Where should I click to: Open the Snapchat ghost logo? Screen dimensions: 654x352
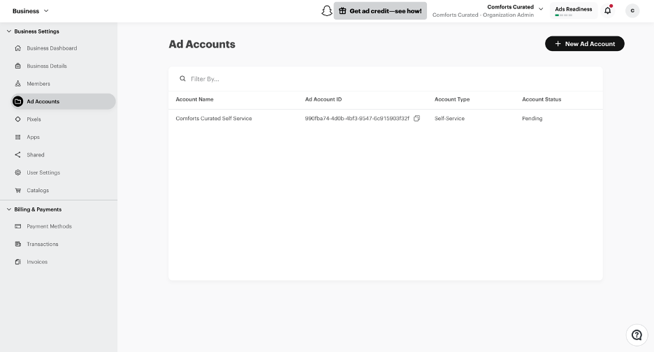point(326,11)
